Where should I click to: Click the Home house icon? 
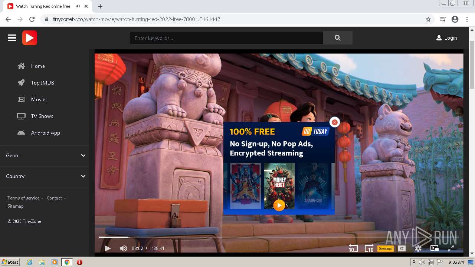coord(21,66)
